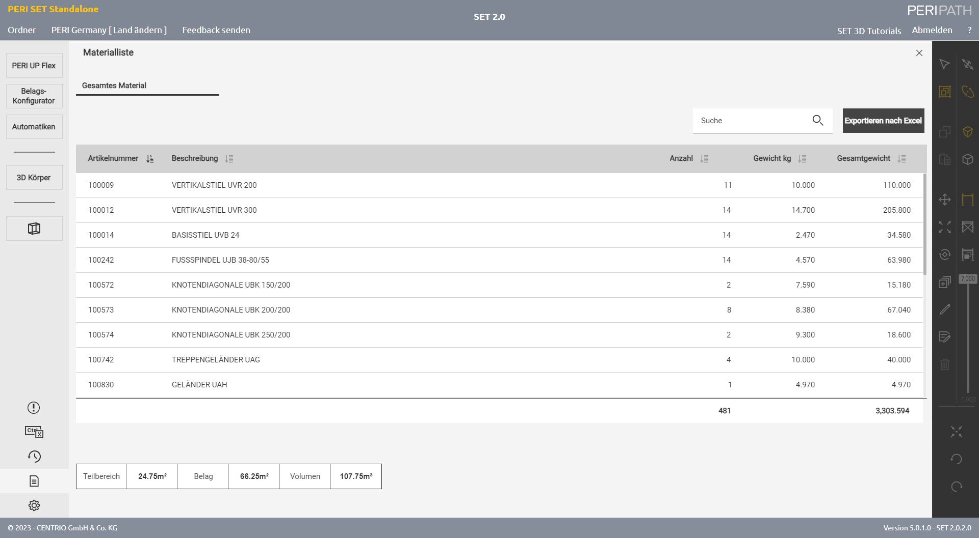Click the warning exclamation icon in sidebar

(x=34, y=408)
